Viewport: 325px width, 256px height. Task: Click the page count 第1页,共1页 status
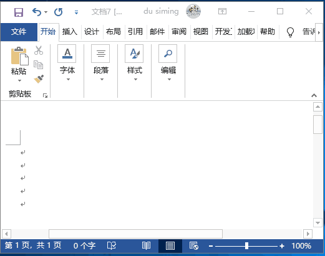[x=33, y=245]
